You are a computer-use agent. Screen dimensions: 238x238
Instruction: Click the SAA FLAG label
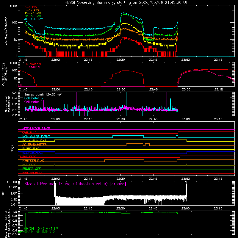29,156
